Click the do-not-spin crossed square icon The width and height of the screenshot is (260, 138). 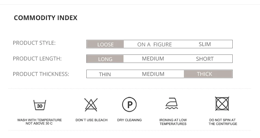tap(222, 104)
